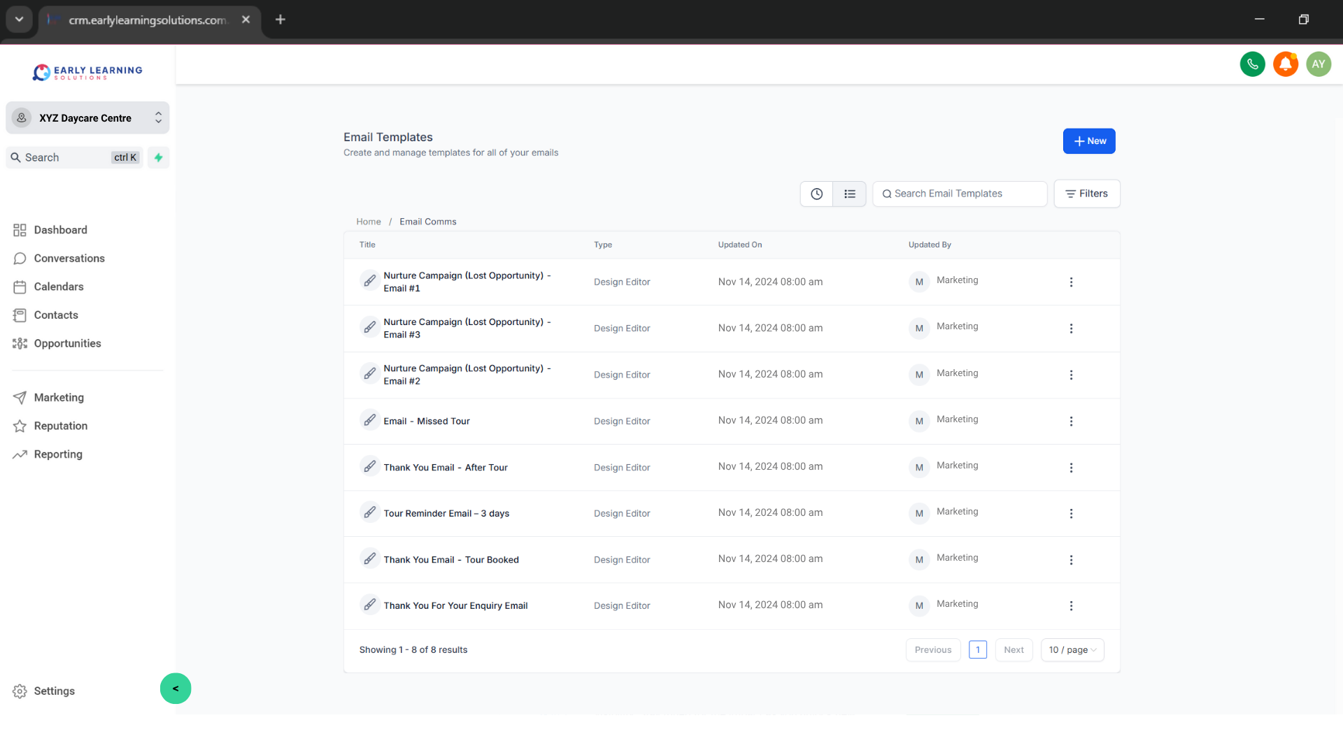Open the Reporting menu item
The height and width of the screenshot is (755, 1343).
pos(58,454)
